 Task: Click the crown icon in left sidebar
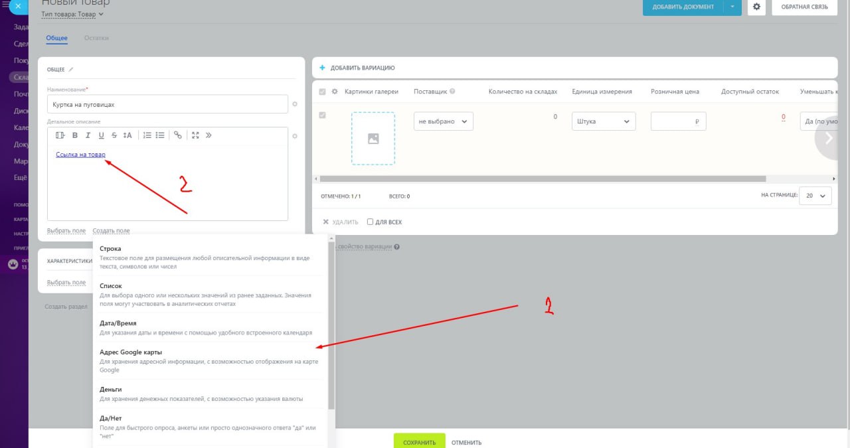[13, 263]
